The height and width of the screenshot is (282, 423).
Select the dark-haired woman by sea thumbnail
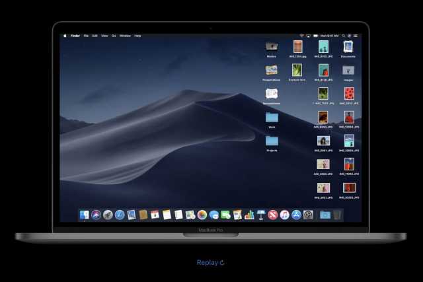(x=323, y=141)
